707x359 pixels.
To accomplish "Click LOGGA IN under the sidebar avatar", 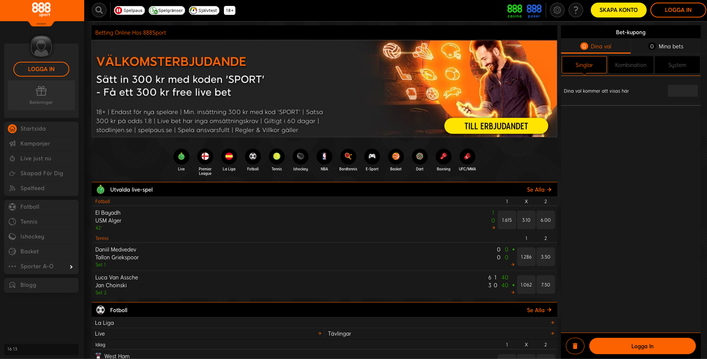I will [41, 69].
